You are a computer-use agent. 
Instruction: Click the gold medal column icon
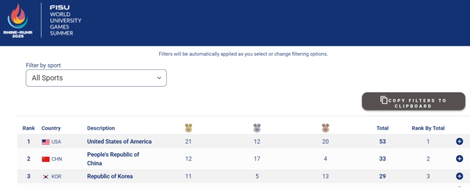pos(188,128)
